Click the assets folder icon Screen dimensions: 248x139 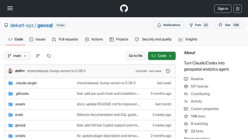coord(11,104)
